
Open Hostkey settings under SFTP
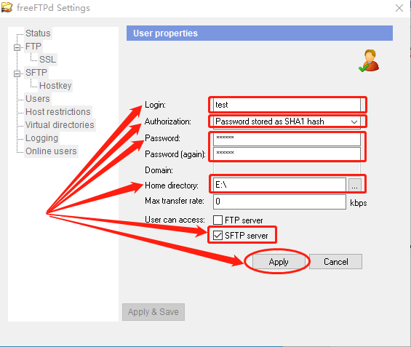[x=55, y=86]
